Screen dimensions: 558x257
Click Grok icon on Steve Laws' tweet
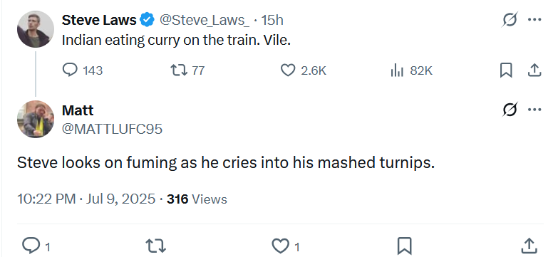tap(510, 19)
